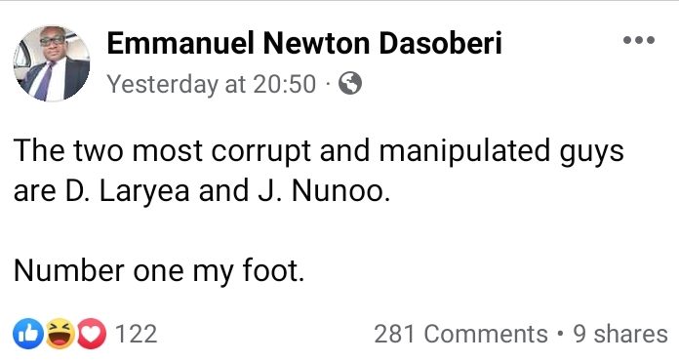Screen dimensions: 679x362
Task: Click the red heart Love reaction icon
Action: 92,334
